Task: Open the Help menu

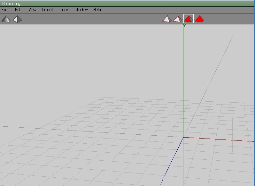Action: pos(97,10)
